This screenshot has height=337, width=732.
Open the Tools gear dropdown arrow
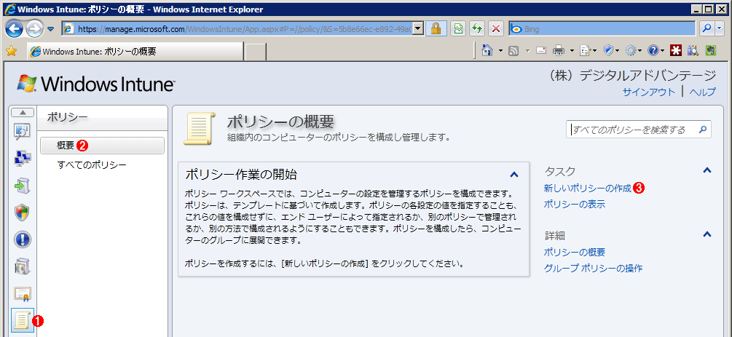[x=640, y=51]
